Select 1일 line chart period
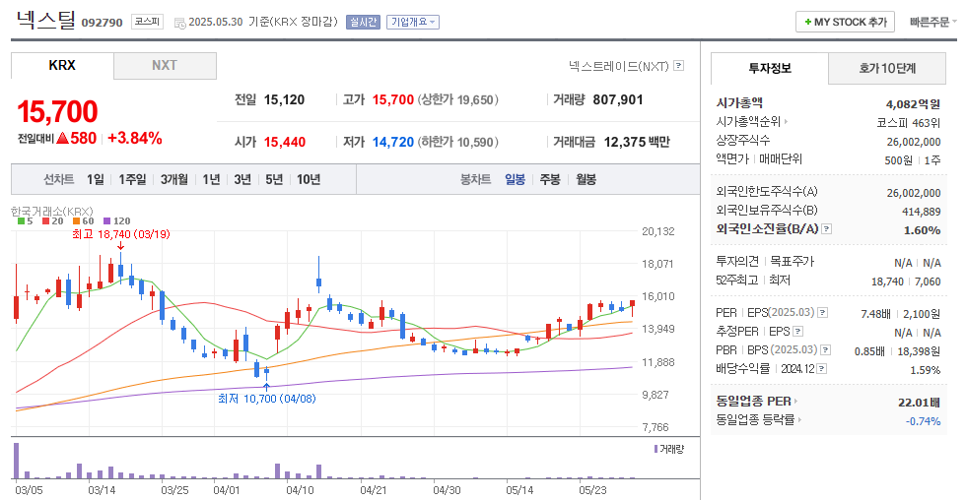The height and width of the screenshot is (500, 966). 95,179
